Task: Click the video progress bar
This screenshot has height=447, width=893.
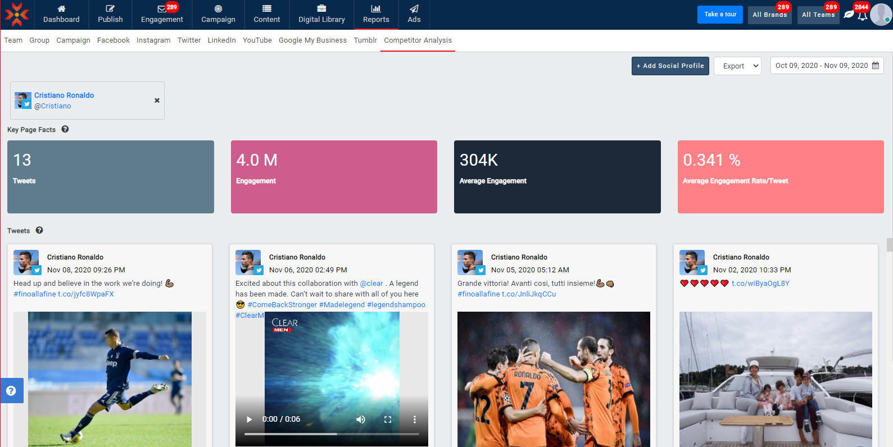Action: [x=332, y=434]
